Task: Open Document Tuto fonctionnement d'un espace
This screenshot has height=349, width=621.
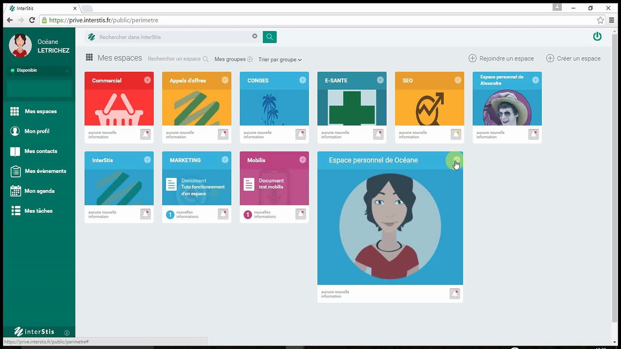Action: 196,187
